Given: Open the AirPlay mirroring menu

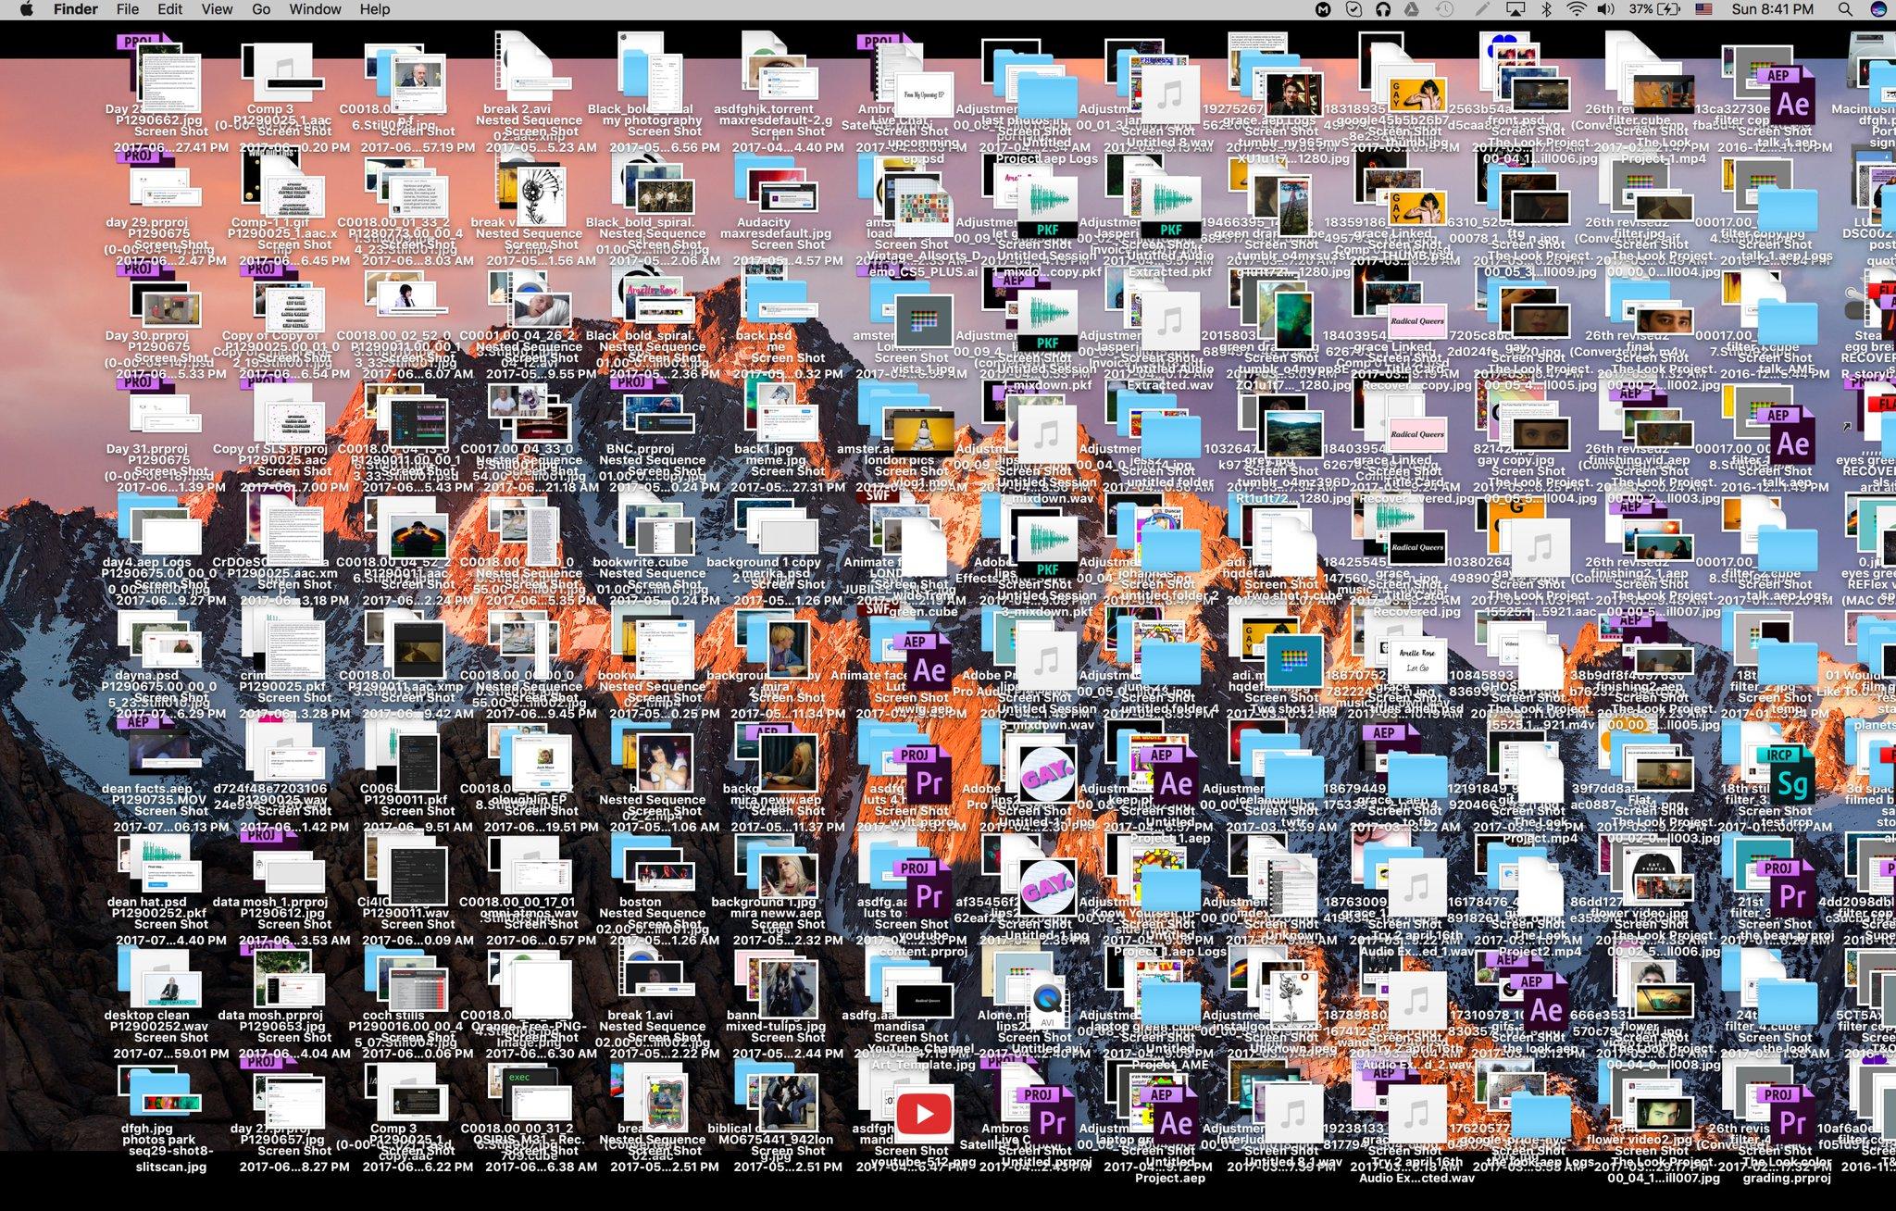Looking at the screenshot, I should coord(1516,8).
